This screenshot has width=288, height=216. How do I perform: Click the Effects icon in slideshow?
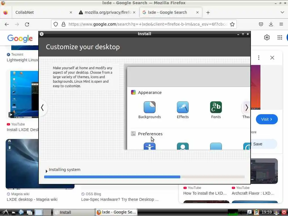(x=183, y=107)
